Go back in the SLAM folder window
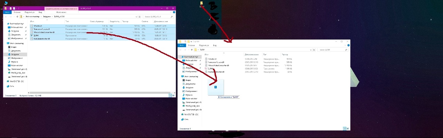 (181, 50)
